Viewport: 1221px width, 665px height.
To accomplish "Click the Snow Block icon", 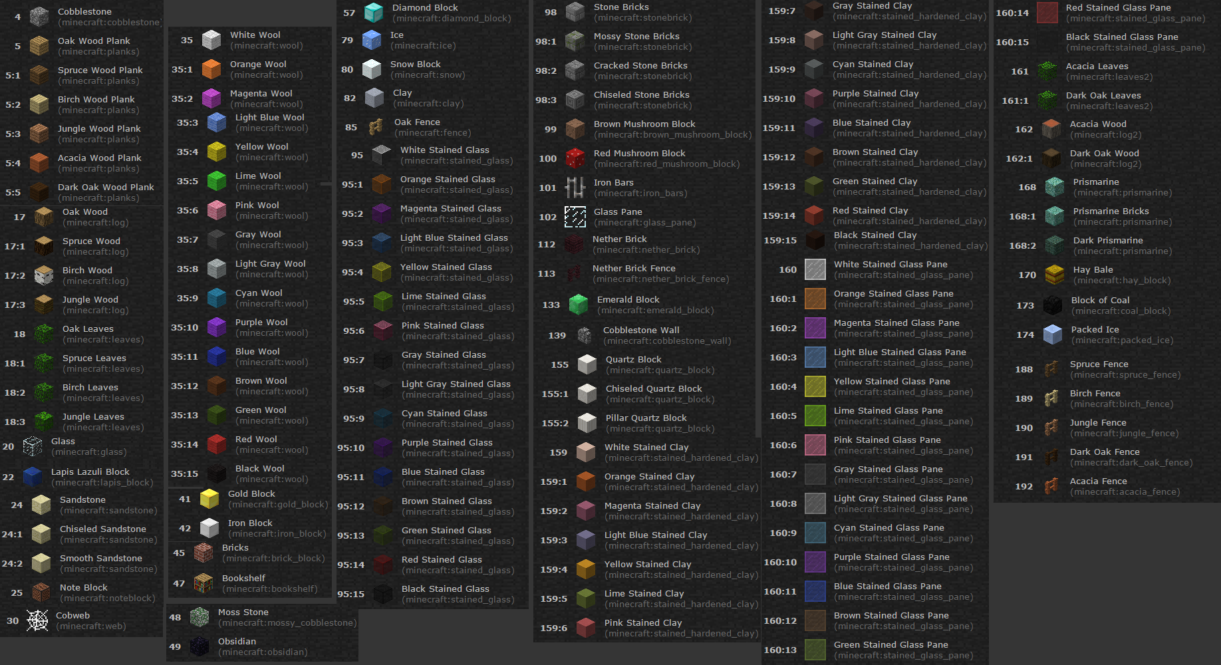I will (x=372, y=69).
